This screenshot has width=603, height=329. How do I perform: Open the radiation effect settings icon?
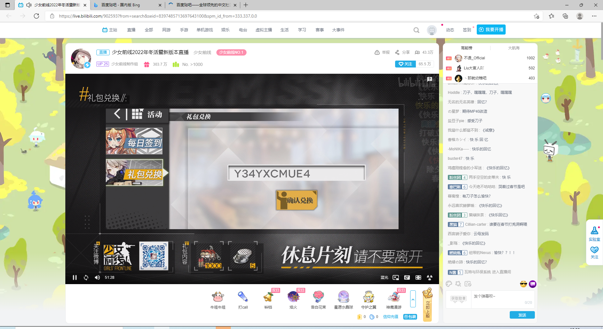coord(430,278)
